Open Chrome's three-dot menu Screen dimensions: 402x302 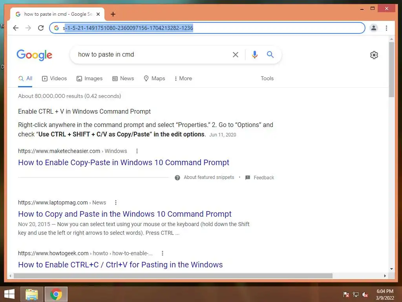386,28
